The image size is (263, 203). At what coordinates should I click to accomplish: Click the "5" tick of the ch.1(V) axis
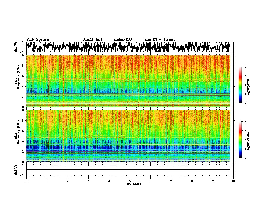pyautogui.click(x=23, y=42)
